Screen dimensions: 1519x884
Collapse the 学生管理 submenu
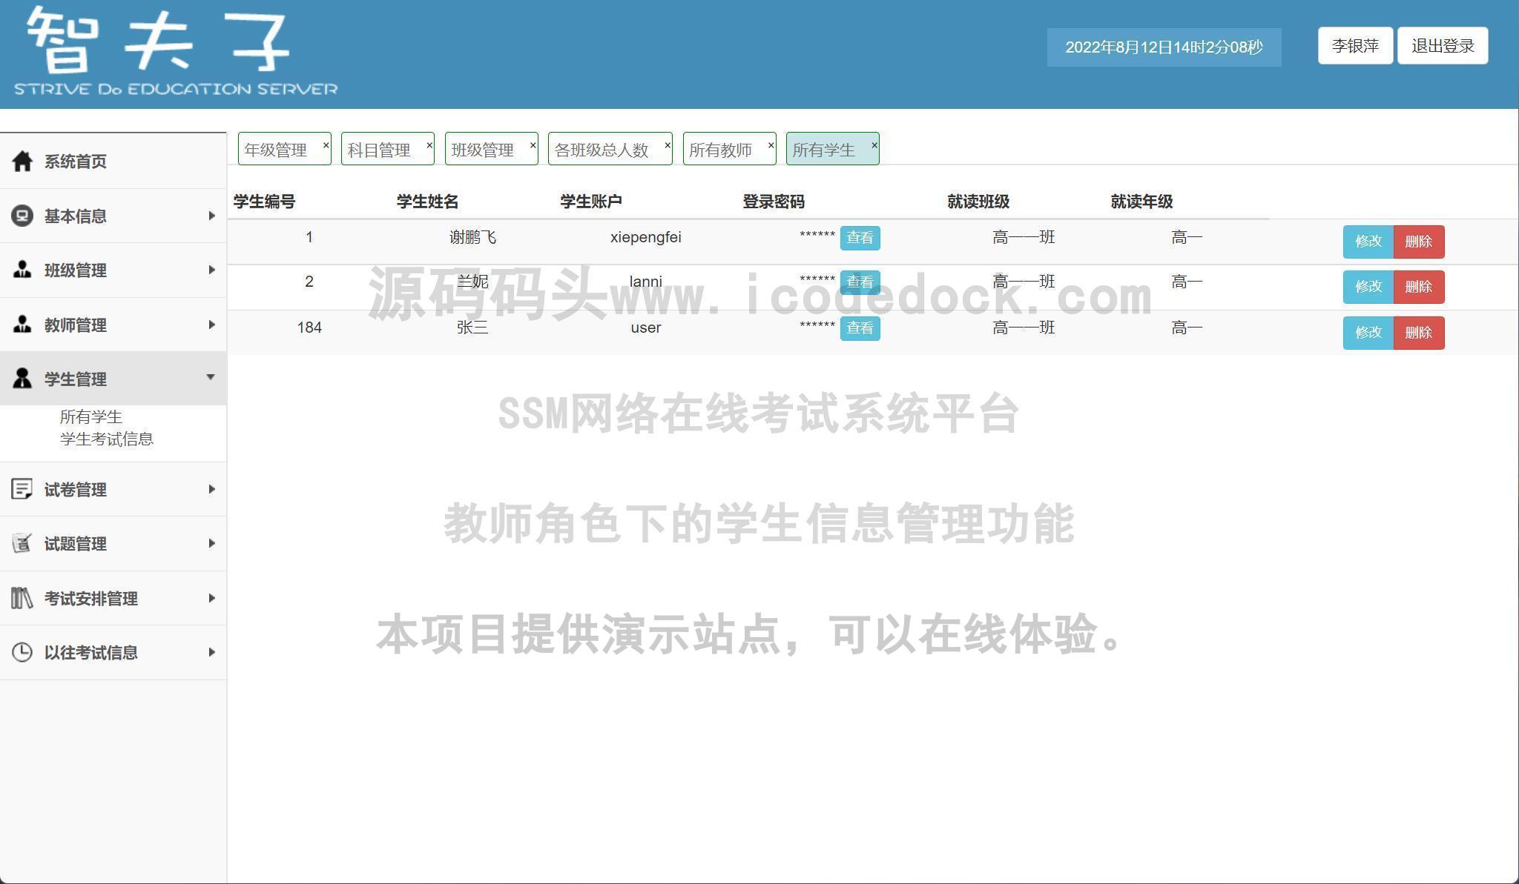(x=211, y=378)
